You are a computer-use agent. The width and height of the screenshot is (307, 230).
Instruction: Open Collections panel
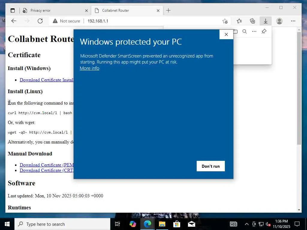click(x=252, y=21)
